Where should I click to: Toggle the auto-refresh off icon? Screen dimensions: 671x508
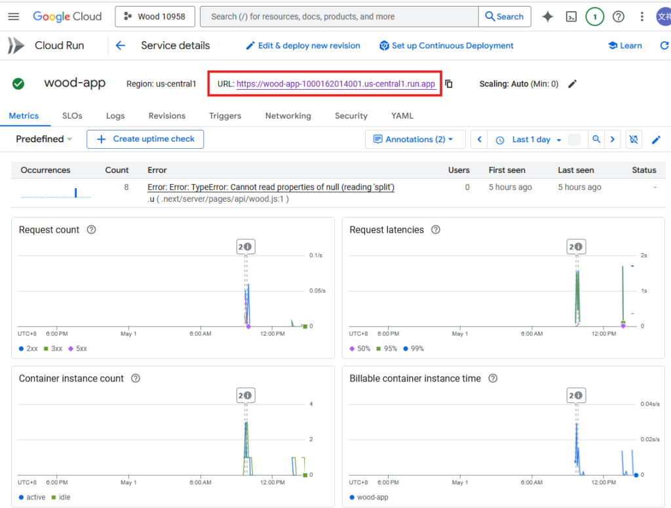(634, 139)
